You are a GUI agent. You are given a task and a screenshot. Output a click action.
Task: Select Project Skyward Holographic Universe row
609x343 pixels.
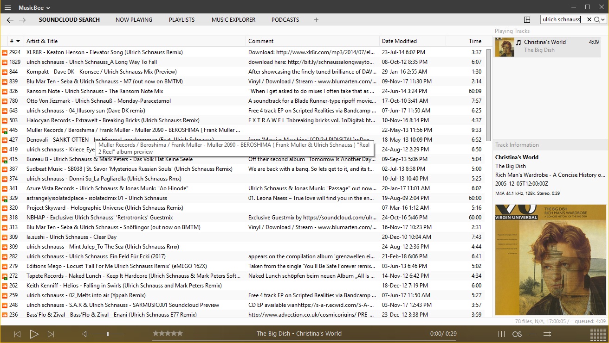click(x=242, y=208)
